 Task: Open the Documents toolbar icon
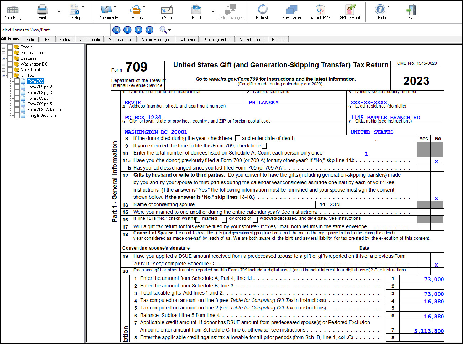coord(108,12)
